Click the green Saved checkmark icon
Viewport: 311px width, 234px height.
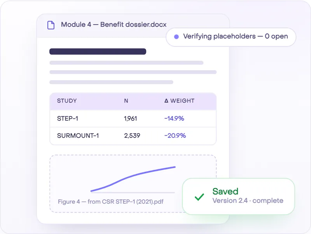click(199, 197)
